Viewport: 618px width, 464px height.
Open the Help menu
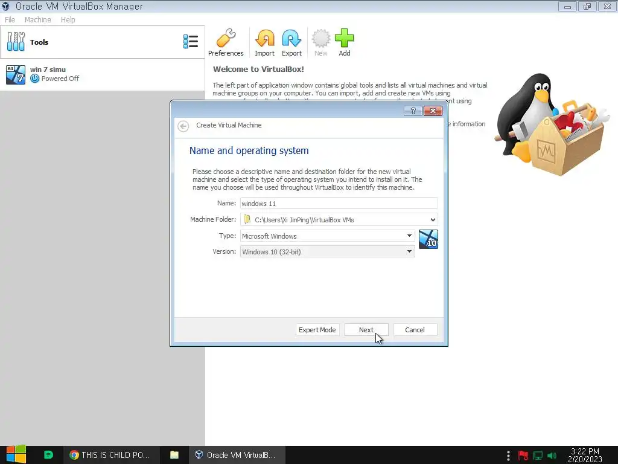click(x=68, y=20)
